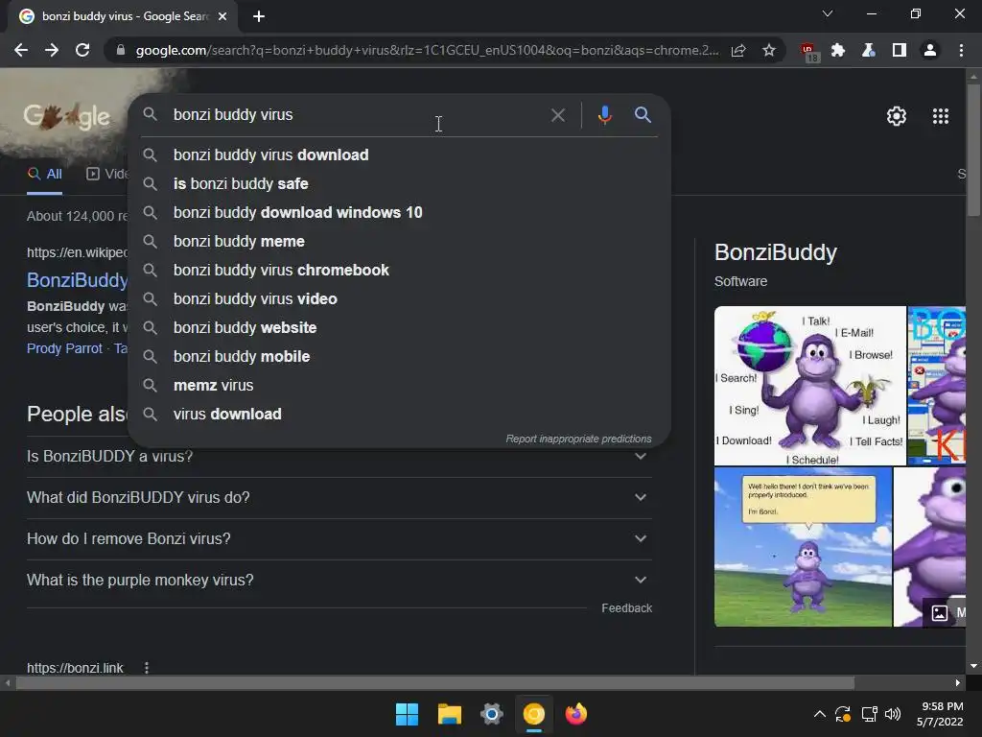Click the Windows update sync tray icon
Image resolution: width=982 pixels, height=737 pixels.
[x=843, y=714]
